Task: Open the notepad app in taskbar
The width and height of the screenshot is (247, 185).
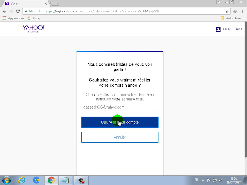Action: click(x=65, y=180)
